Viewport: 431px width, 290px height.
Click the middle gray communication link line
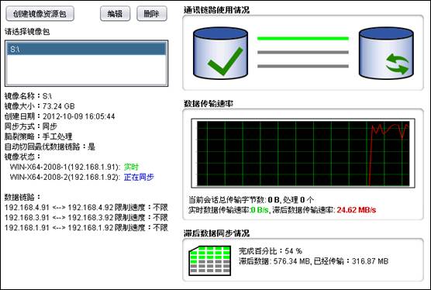(303, 52)
